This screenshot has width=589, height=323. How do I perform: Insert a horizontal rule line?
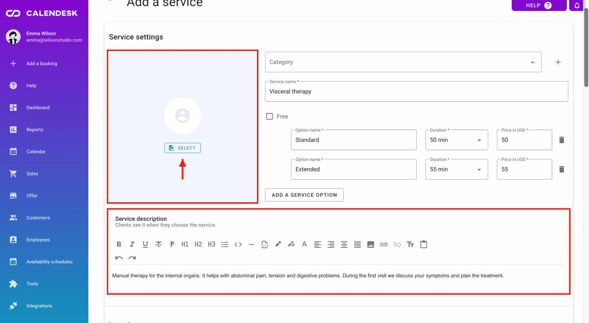(251, 245)
